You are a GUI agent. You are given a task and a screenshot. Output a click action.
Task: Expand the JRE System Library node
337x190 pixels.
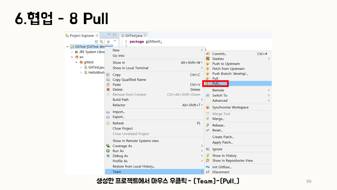pos(72,52)
